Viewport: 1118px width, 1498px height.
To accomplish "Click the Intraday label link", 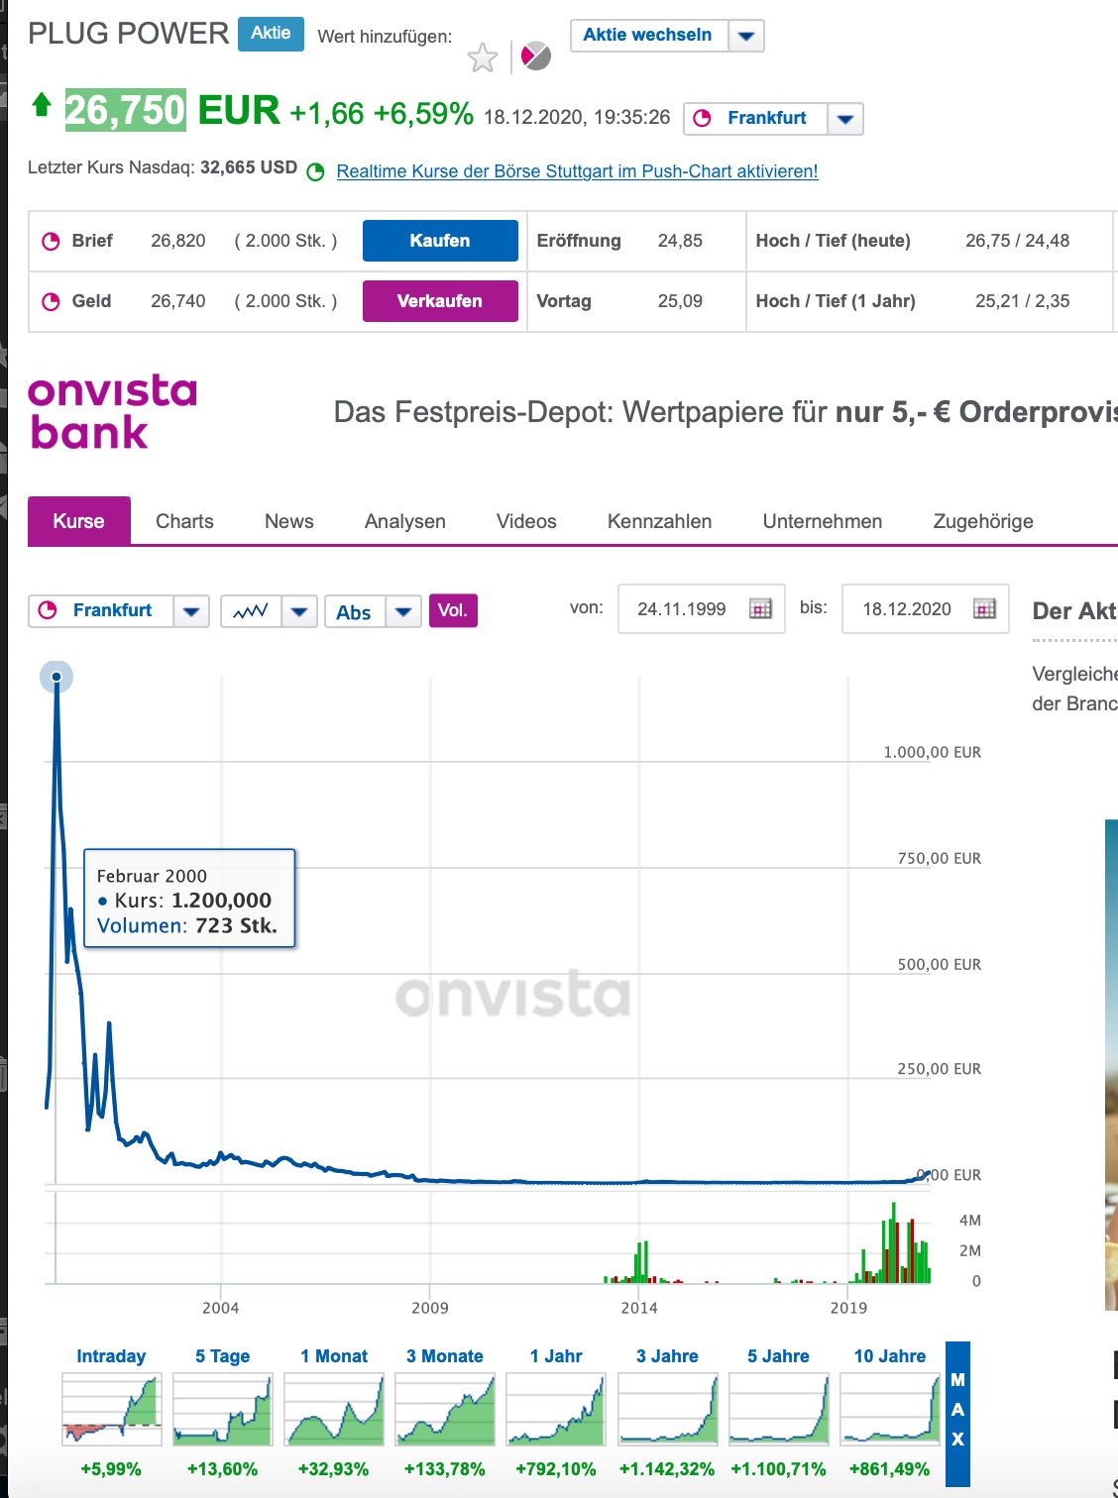I will [111, 1356].
